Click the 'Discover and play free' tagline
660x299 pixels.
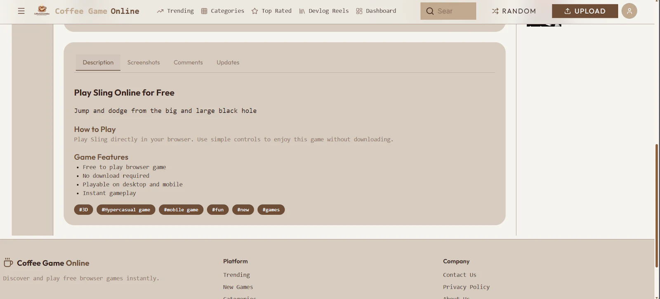81,278
